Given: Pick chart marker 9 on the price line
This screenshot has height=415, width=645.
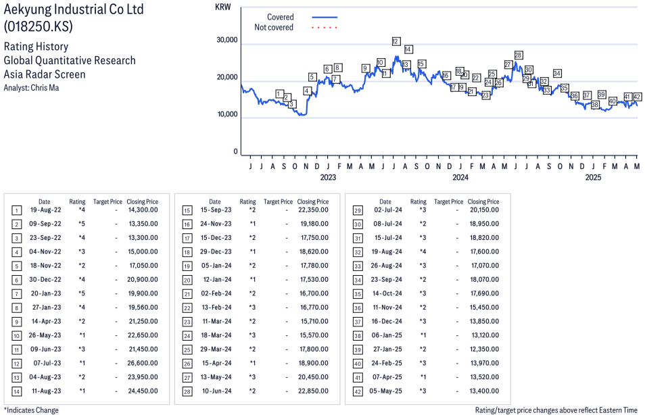Looking at the screenshot, I should [x=365, y=68].
